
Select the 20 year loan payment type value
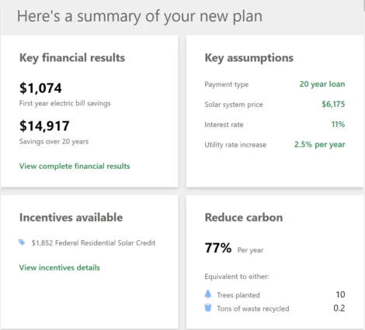(x=322, y=84)
